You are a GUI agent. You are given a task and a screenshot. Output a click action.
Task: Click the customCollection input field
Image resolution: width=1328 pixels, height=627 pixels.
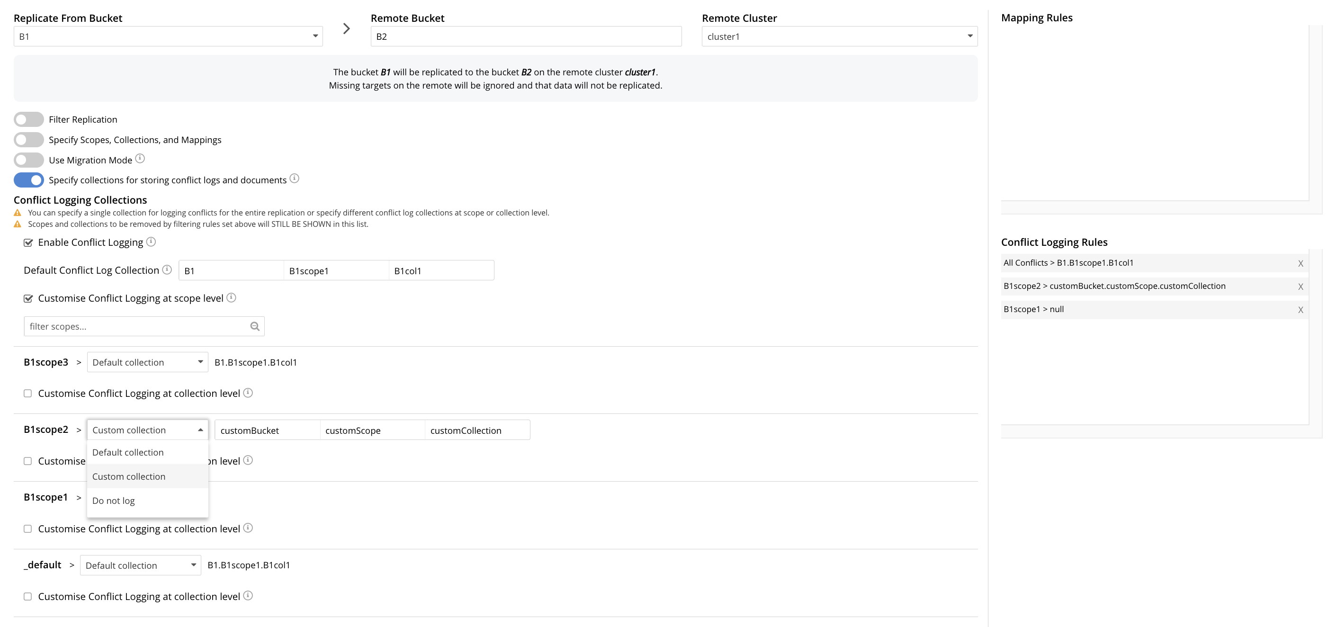477,430
